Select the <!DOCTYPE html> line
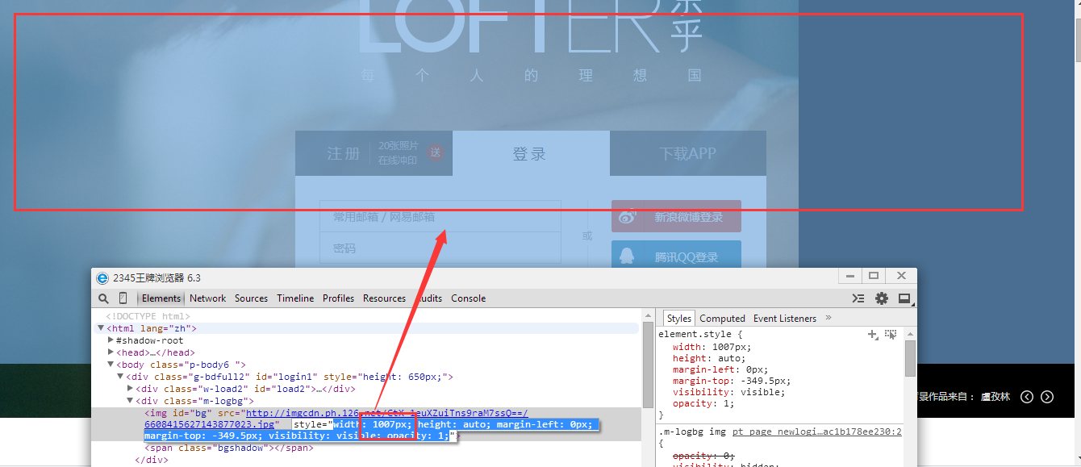The height and width of the screenshot is (467, 1081). click(x=148, y=316)
